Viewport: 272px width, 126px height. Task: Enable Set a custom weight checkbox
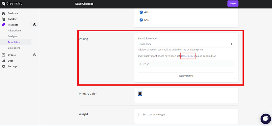[x=140, y=114]
